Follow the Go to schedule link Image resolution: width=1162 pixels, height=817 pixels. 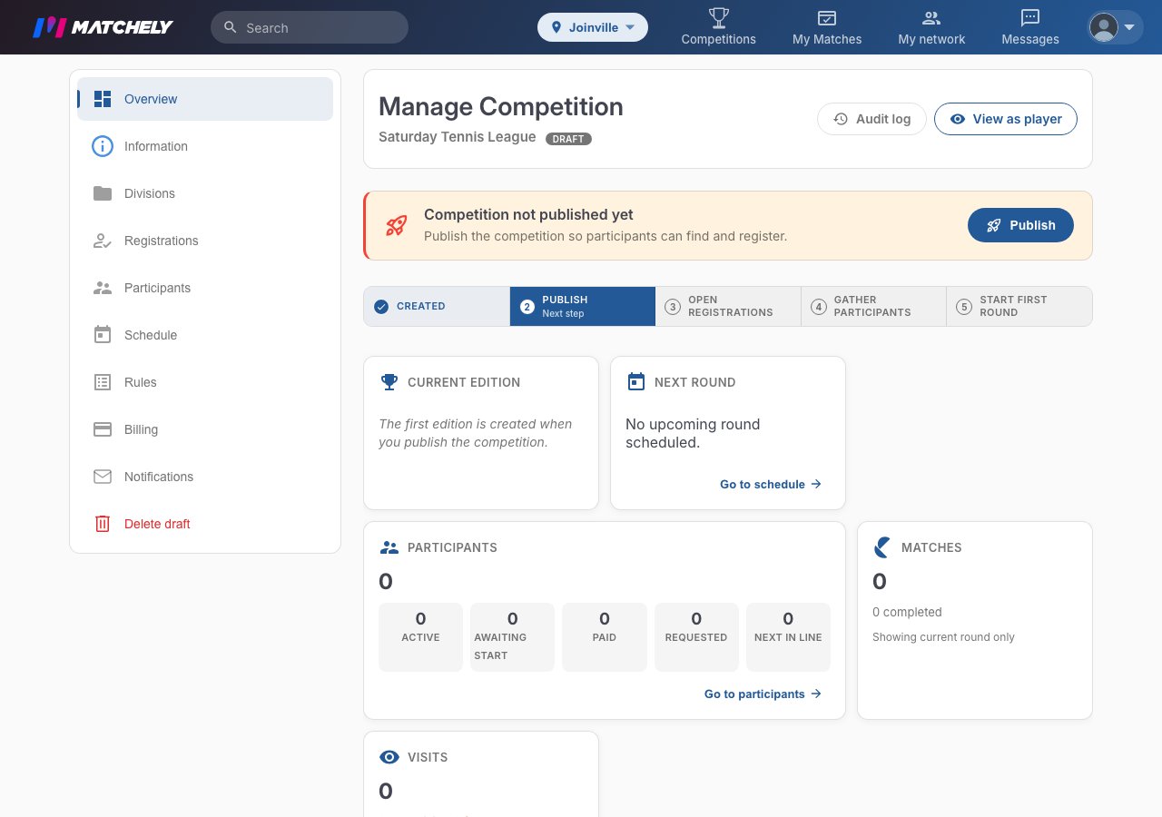tap(771, 484)
